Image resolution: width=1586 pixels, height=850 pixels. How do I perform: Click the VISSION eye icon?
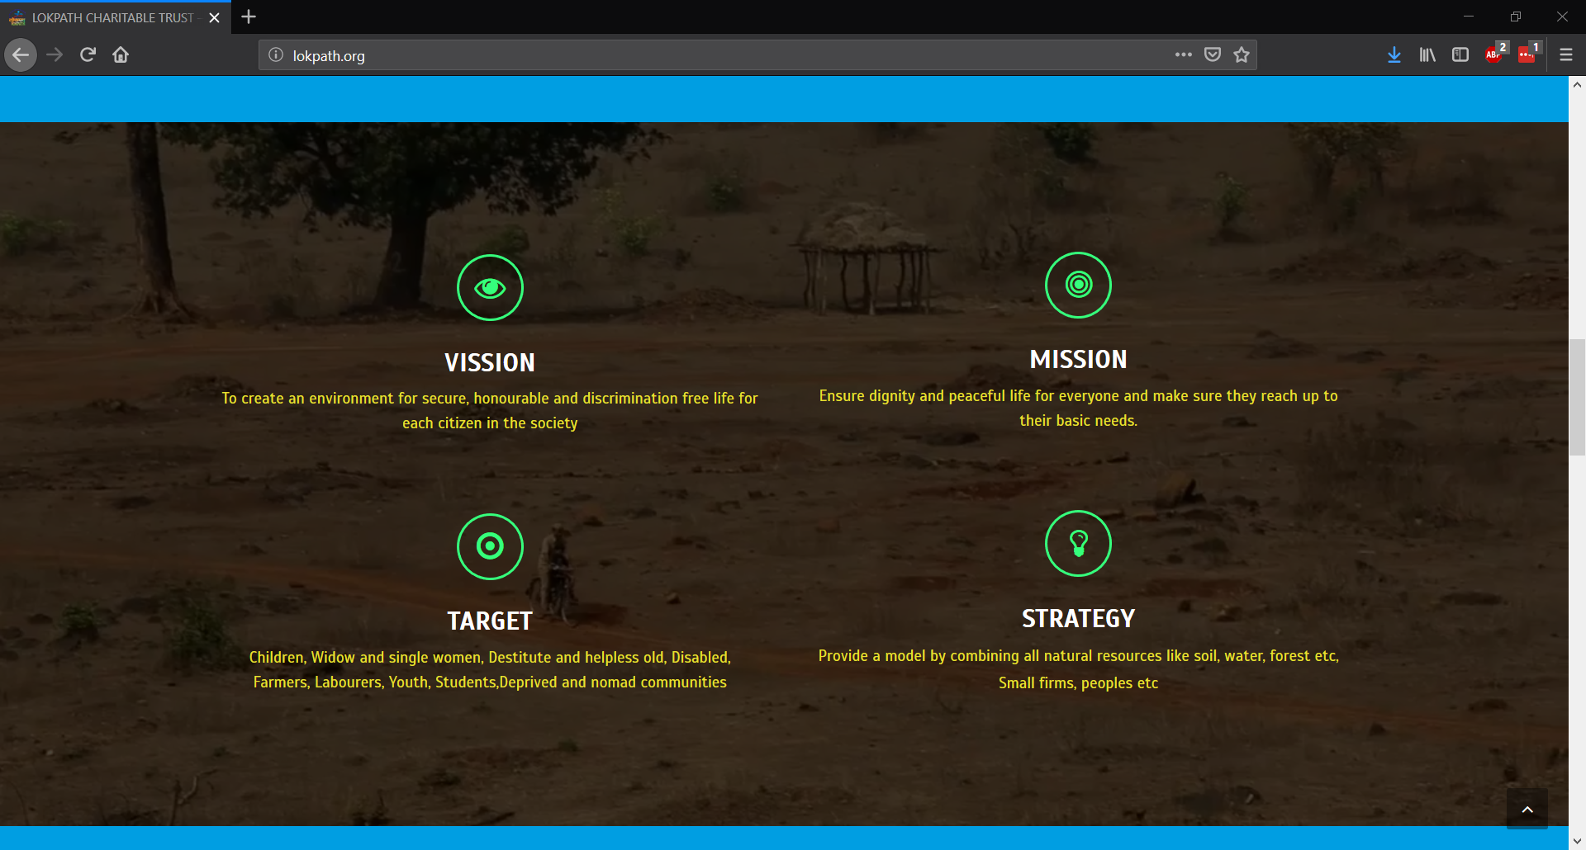click(x=490, y=287)
